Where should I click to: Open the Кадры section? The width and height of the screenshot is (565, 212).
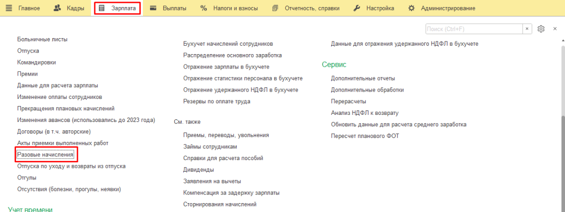[x=75, y=8]
